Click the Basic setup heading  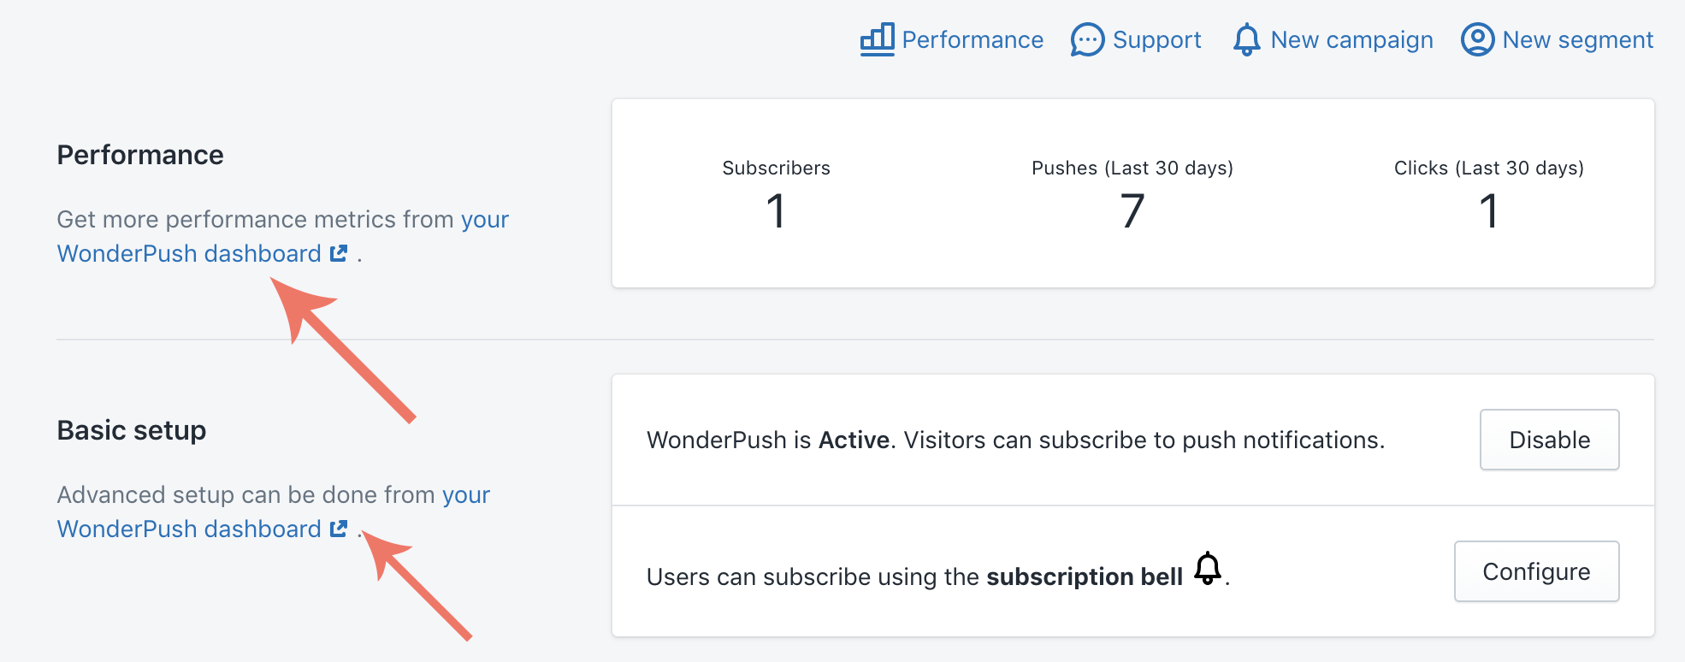pos(132,430)
